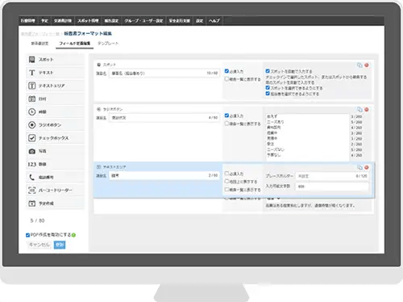Click the placeholder input field
Image resolution: width=403 pixels, height=302 pixels.
(x=332, y=176)
